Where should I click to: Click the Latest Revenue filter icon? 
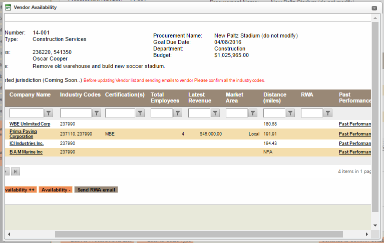(215, 113)
